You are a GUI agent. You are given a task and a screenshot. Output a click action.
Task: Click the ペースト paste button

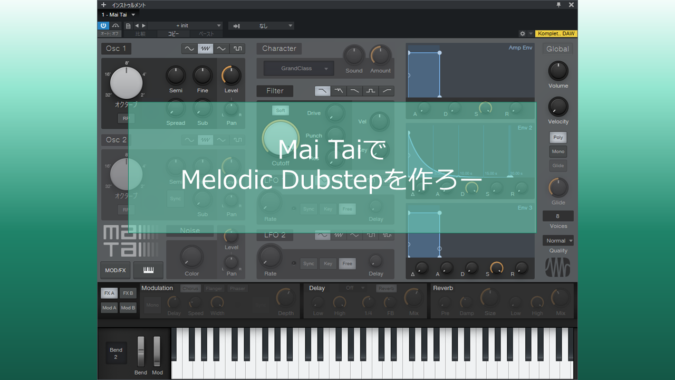click(206, 34)
